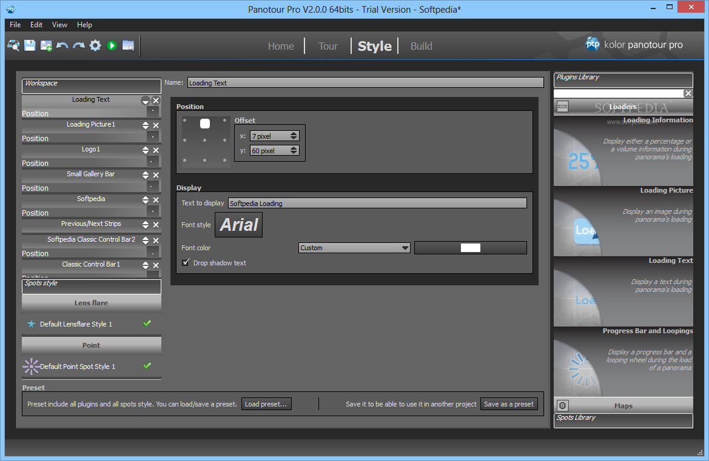Undo the last action
This screenshot has width=709, height=461.
click(62, 45)
